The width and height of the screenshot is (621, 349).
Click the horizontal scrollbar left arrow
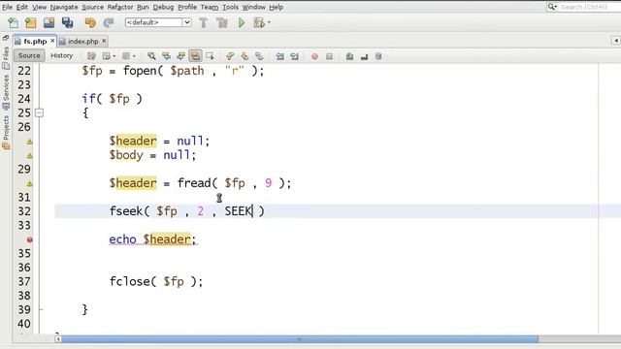58,339
